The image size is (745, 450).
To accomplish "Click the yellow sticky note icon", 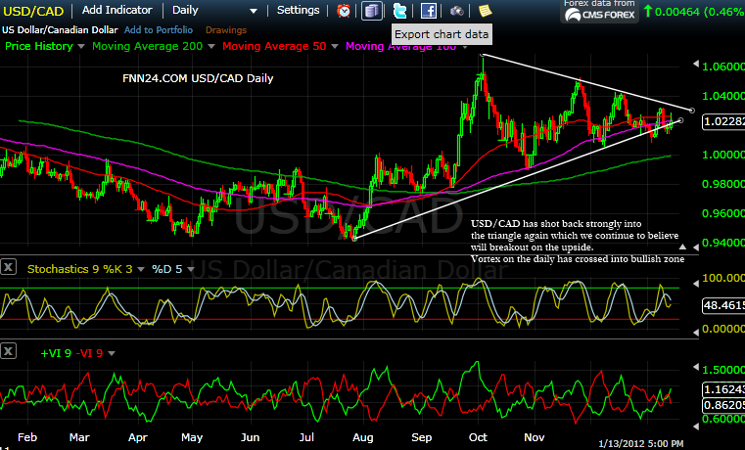I will pos(485,11).
